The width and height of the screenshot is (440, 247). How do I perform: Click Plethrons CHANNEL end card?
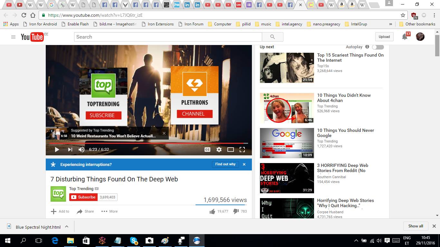(x=195, y=114)
